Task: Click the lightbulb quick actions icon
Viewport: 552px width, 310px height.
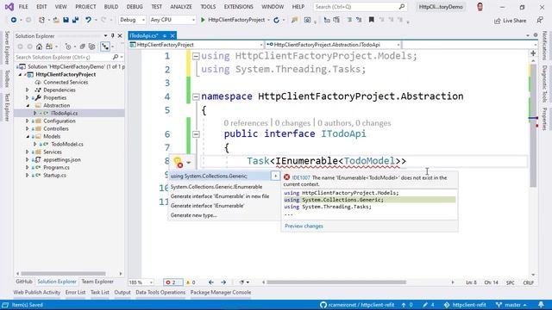Action: 179,162
